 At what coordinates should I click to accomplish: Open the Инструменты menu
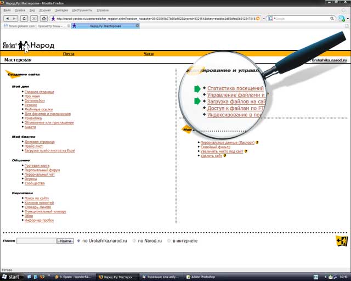82,10
